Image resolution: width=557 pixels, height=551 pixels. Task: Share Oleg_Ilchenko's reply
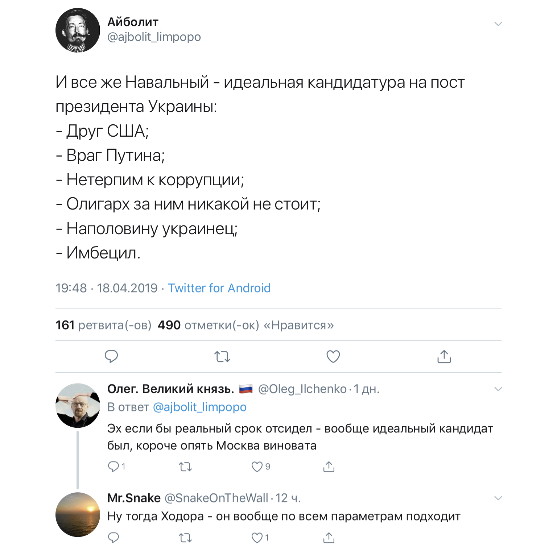point(329,467)
